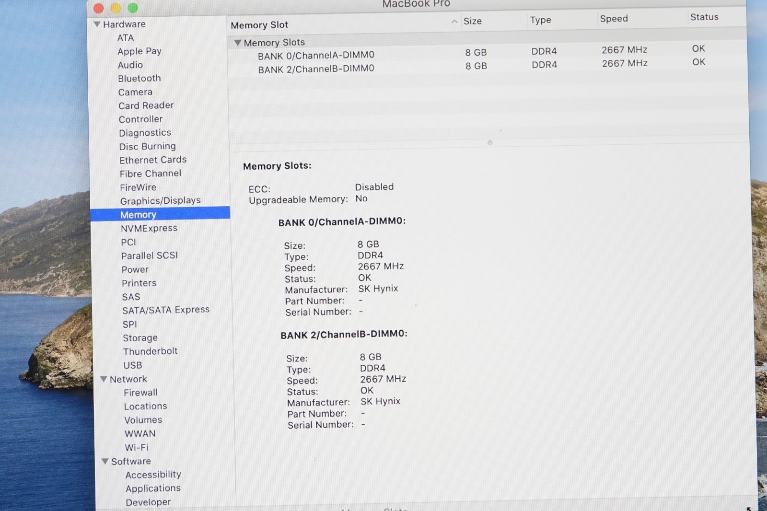This screenshot has width=767, height=511.
Task: Sort by the Speed column header
Action: 614,19
